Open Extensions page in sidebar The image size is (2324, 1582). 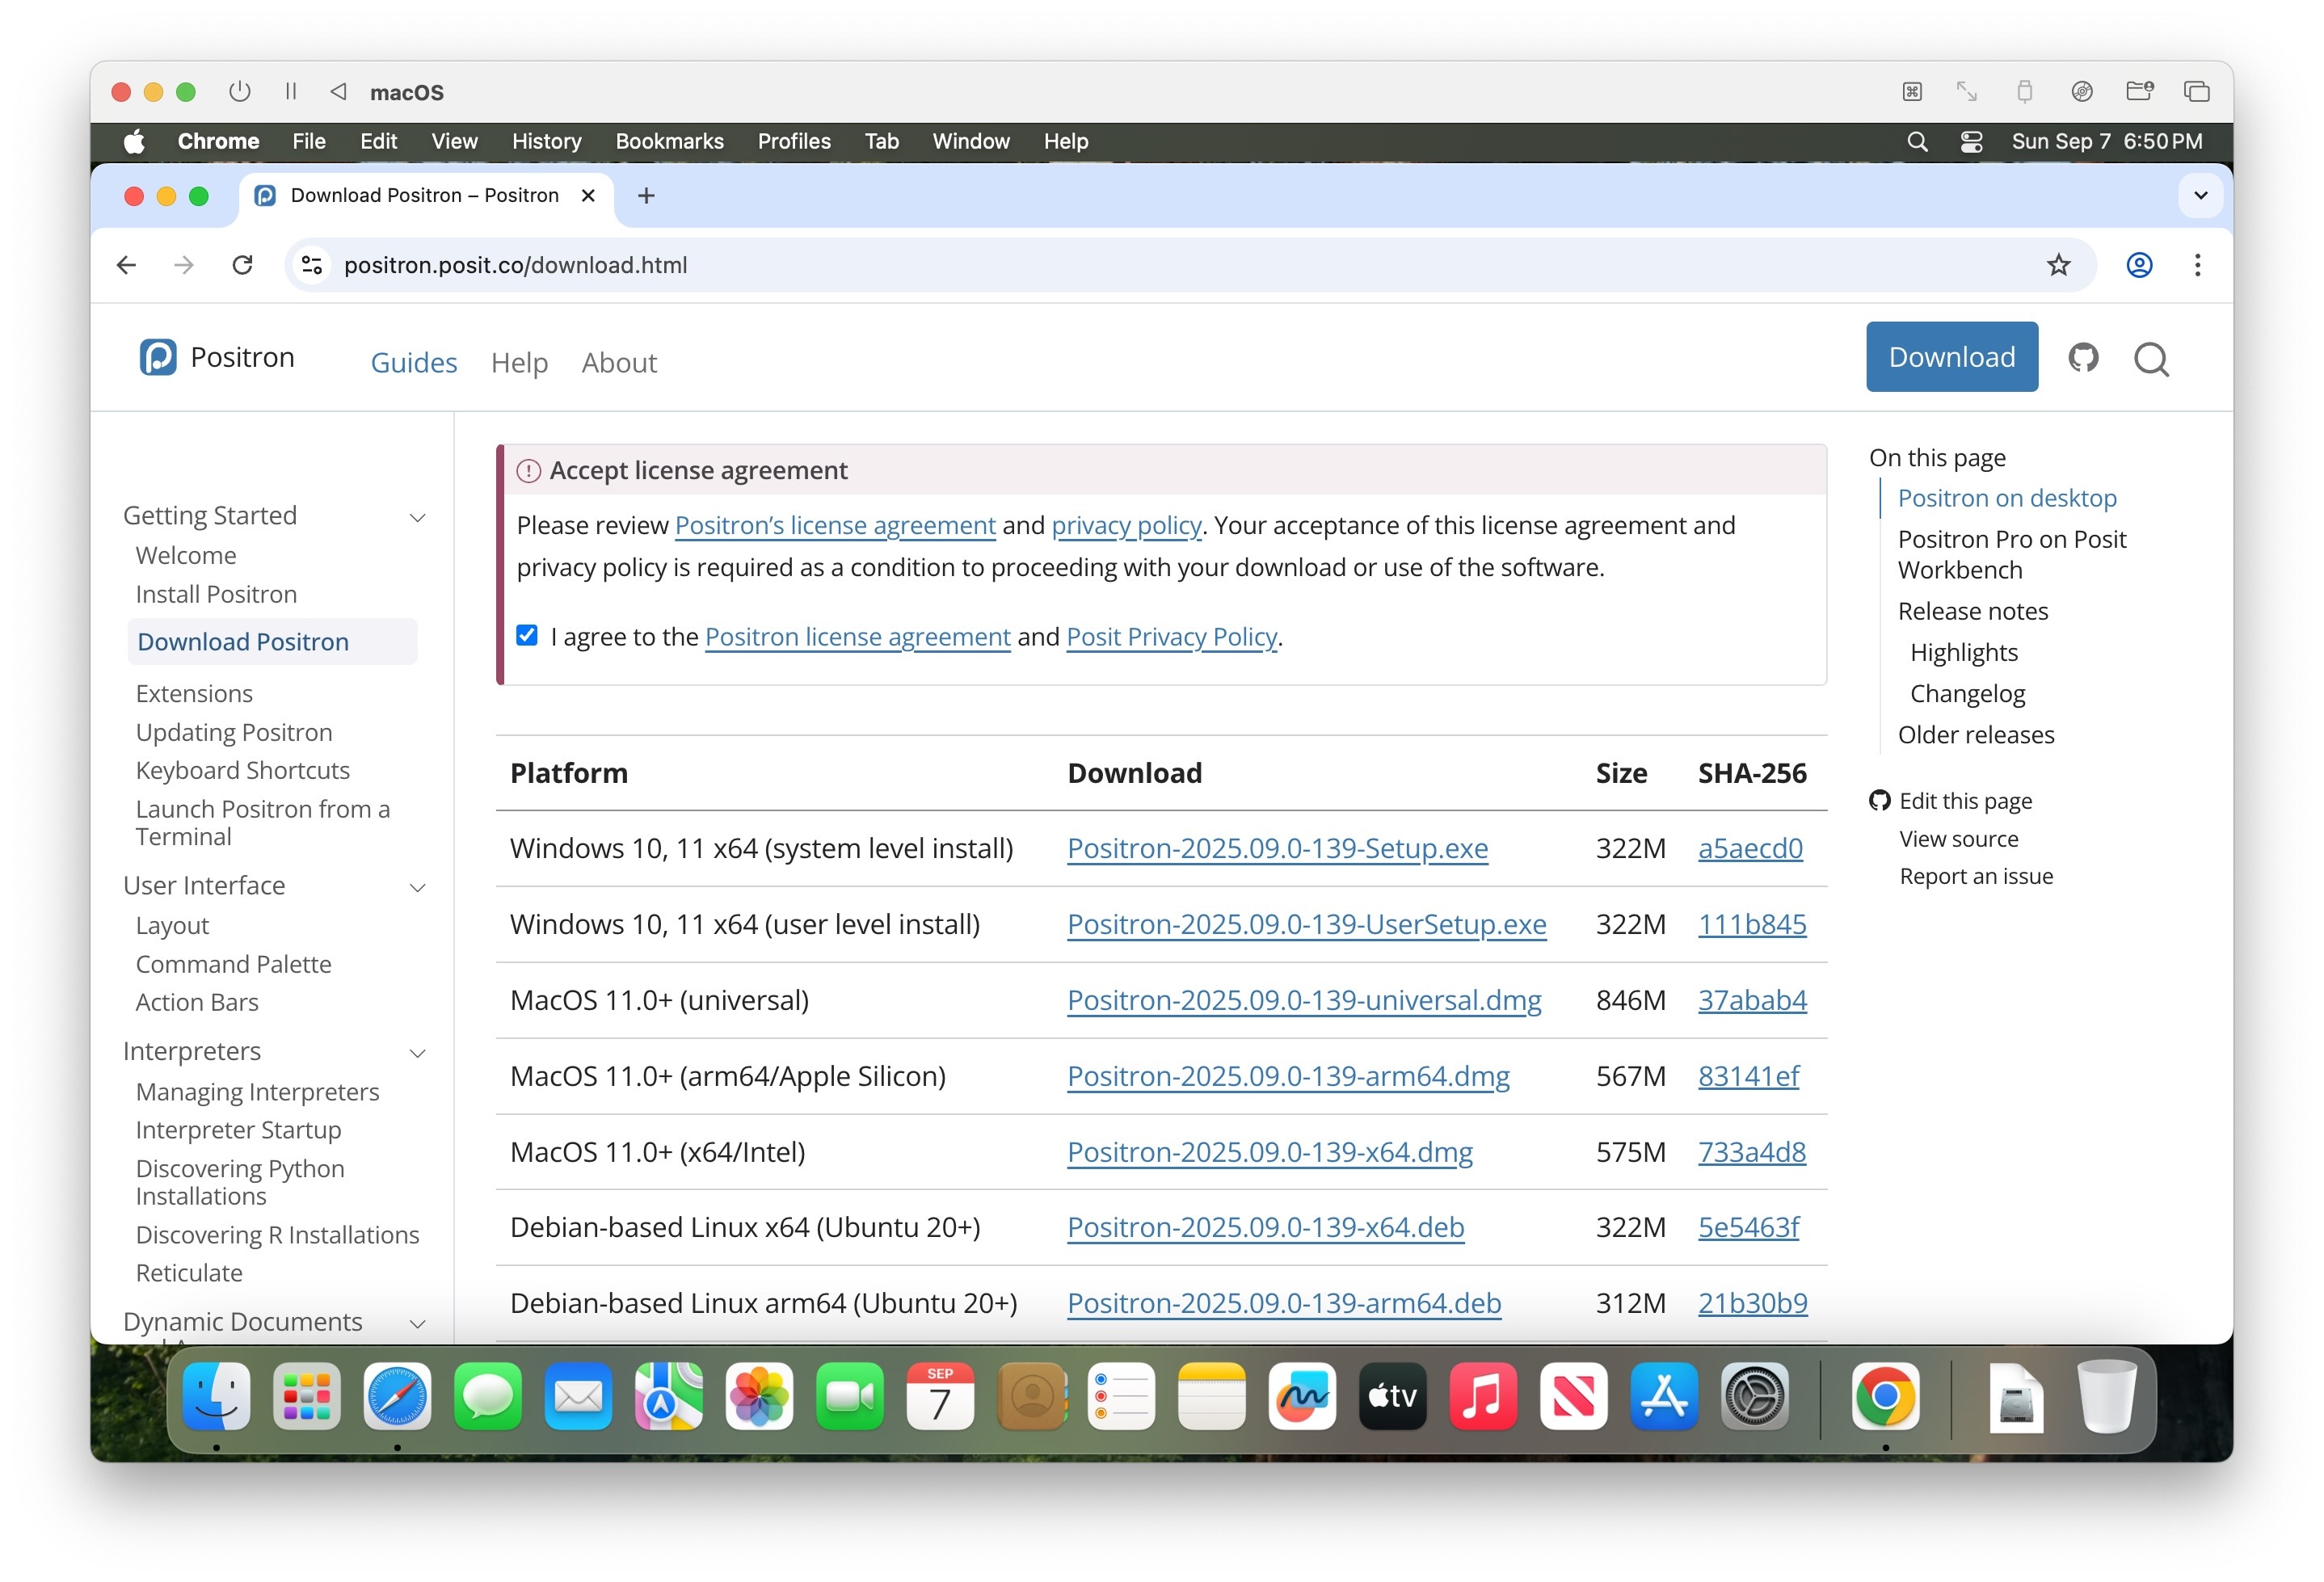[194, 694]
